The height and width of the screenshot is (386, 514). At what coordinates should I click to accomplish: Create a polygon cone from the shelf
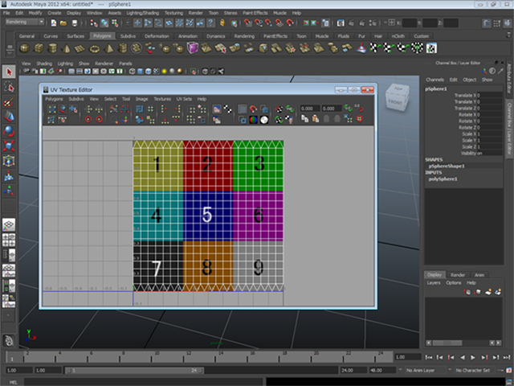click(67, 48)
